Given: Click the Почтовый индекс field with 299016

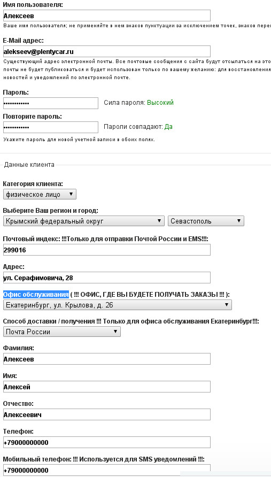Looking at the screenshot, I should [x=107, y=250].
